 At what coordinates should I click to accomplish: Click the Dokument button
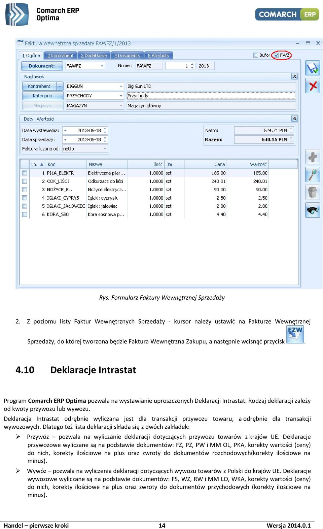pos(41,66)
